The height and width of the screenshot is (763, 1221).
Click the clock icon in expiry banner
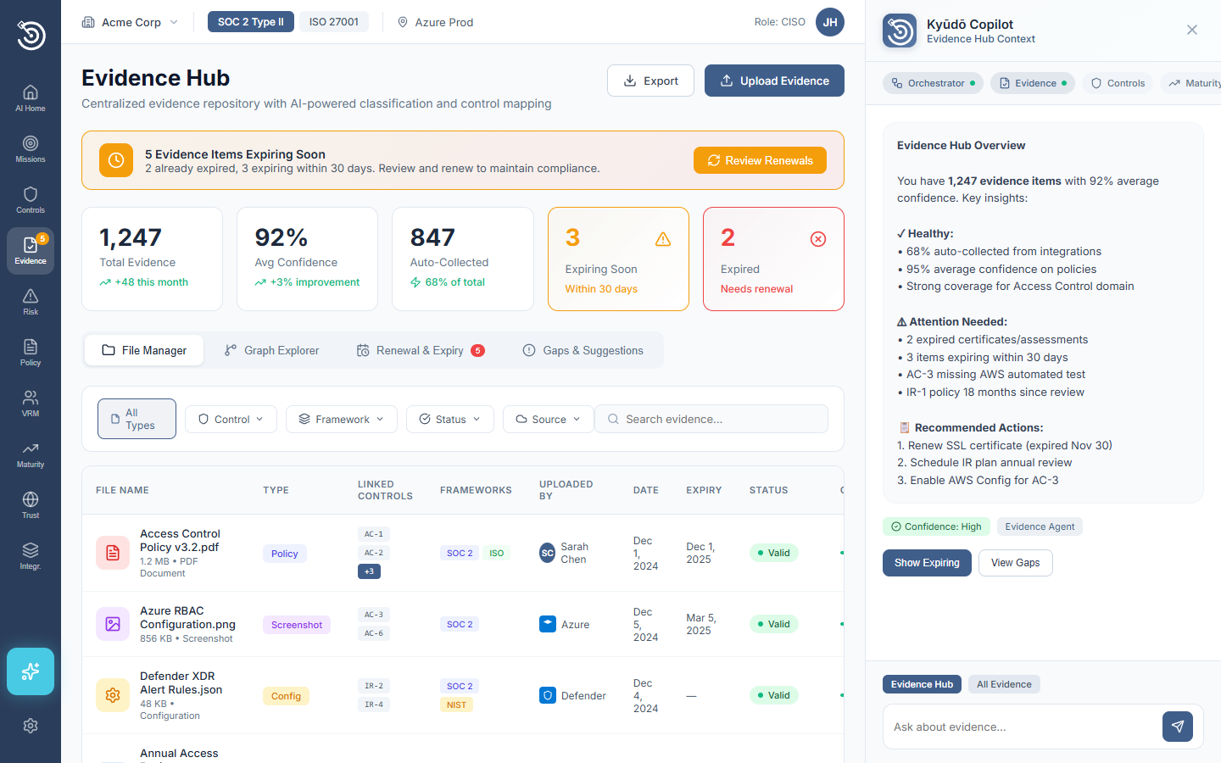[116, 160]
